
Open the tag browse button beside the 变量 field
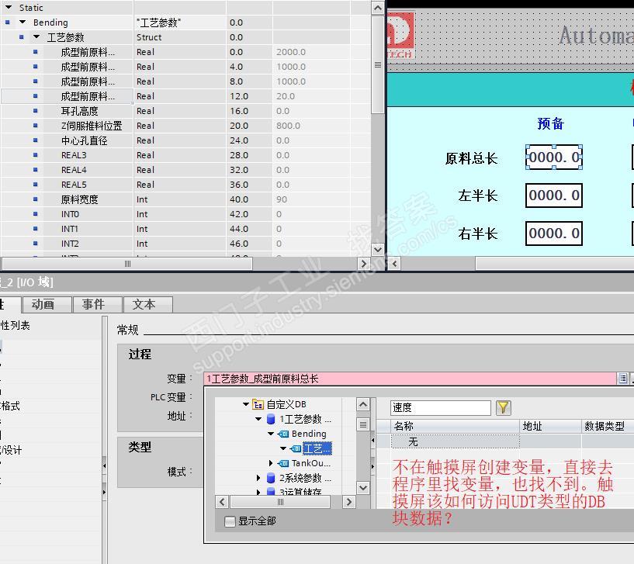click(622, 379)
